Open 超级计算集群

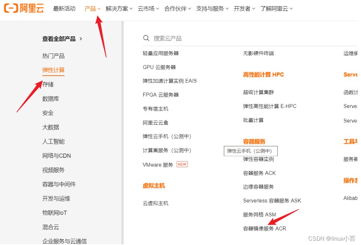(x=259, y=92)
